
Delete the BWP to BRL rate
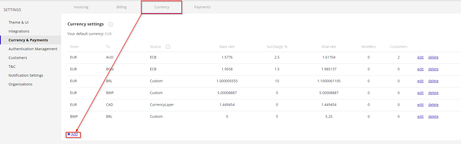tap(433, 117)
